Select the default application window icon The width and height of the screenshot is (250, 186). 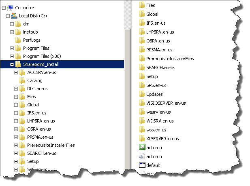coord(142,165)
